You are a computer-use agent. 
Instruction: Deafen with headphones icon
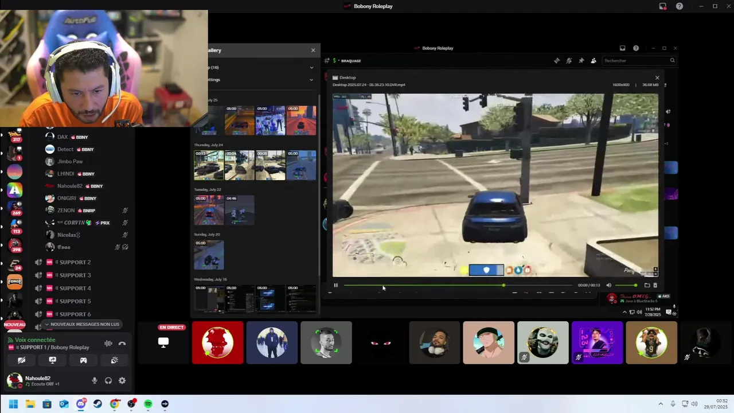coord(108,380)
